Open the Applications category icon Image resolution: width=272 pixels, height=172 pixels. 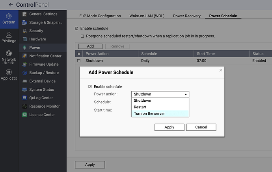pos(9,72)
